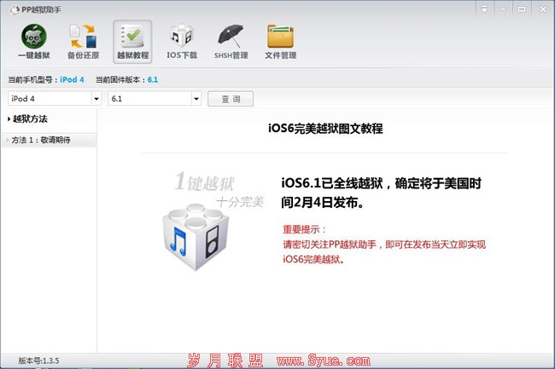
Task: Click the 版本号:1.3.5 status bar text
Action: click(39, 360)
